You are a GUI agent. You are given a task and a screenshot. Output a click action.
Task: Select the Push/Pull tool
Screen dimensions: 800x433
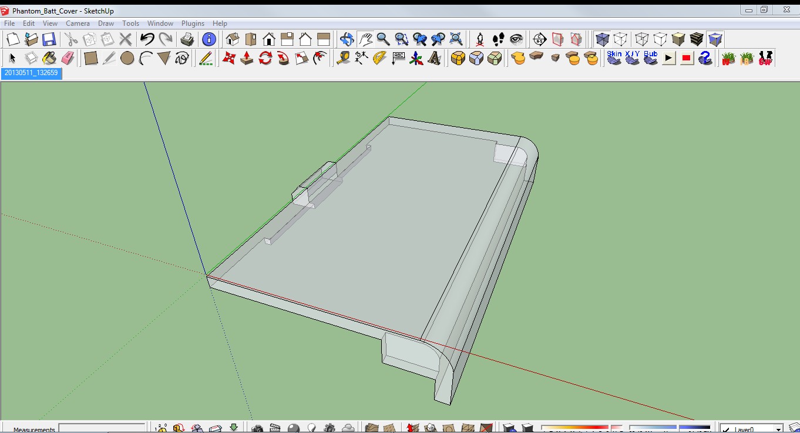pyautogui.click(x=247, y=58)
